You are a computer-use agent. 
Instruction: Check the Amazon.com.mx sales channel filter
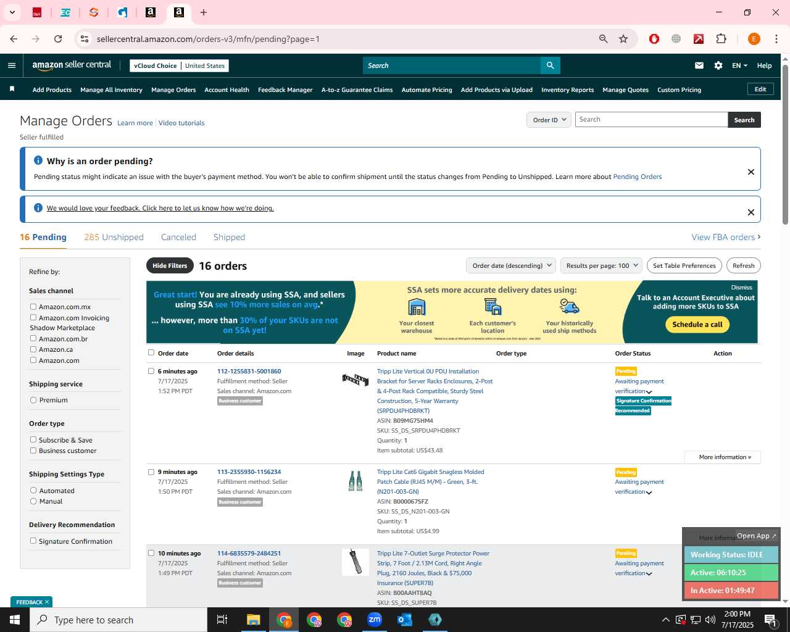point(33,307)
